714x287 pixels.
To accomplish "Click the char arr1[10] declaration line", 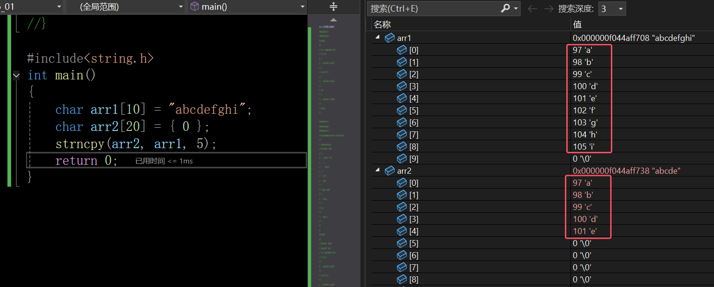I will click(x=153, y=110).
